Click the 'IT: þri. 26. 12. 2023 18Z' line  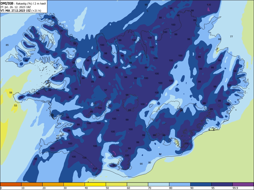15,7
